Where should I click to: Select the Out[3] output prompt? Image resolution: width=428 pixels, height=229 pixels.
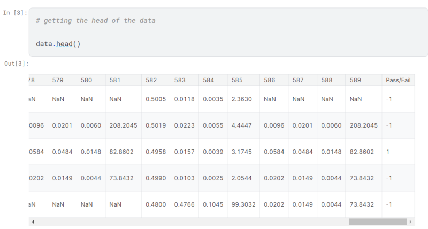[x=16, y=64]
